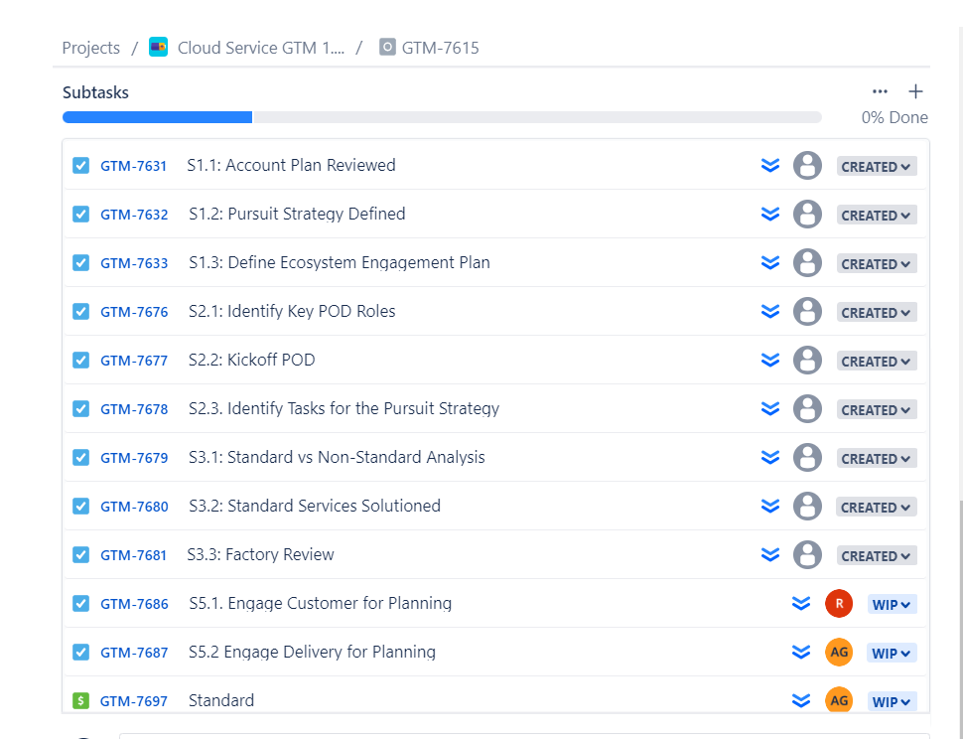Click priority icon for Account Plan Reviewed
The width and height of the screenshot is (963, 739).
[x=770, y=165]
